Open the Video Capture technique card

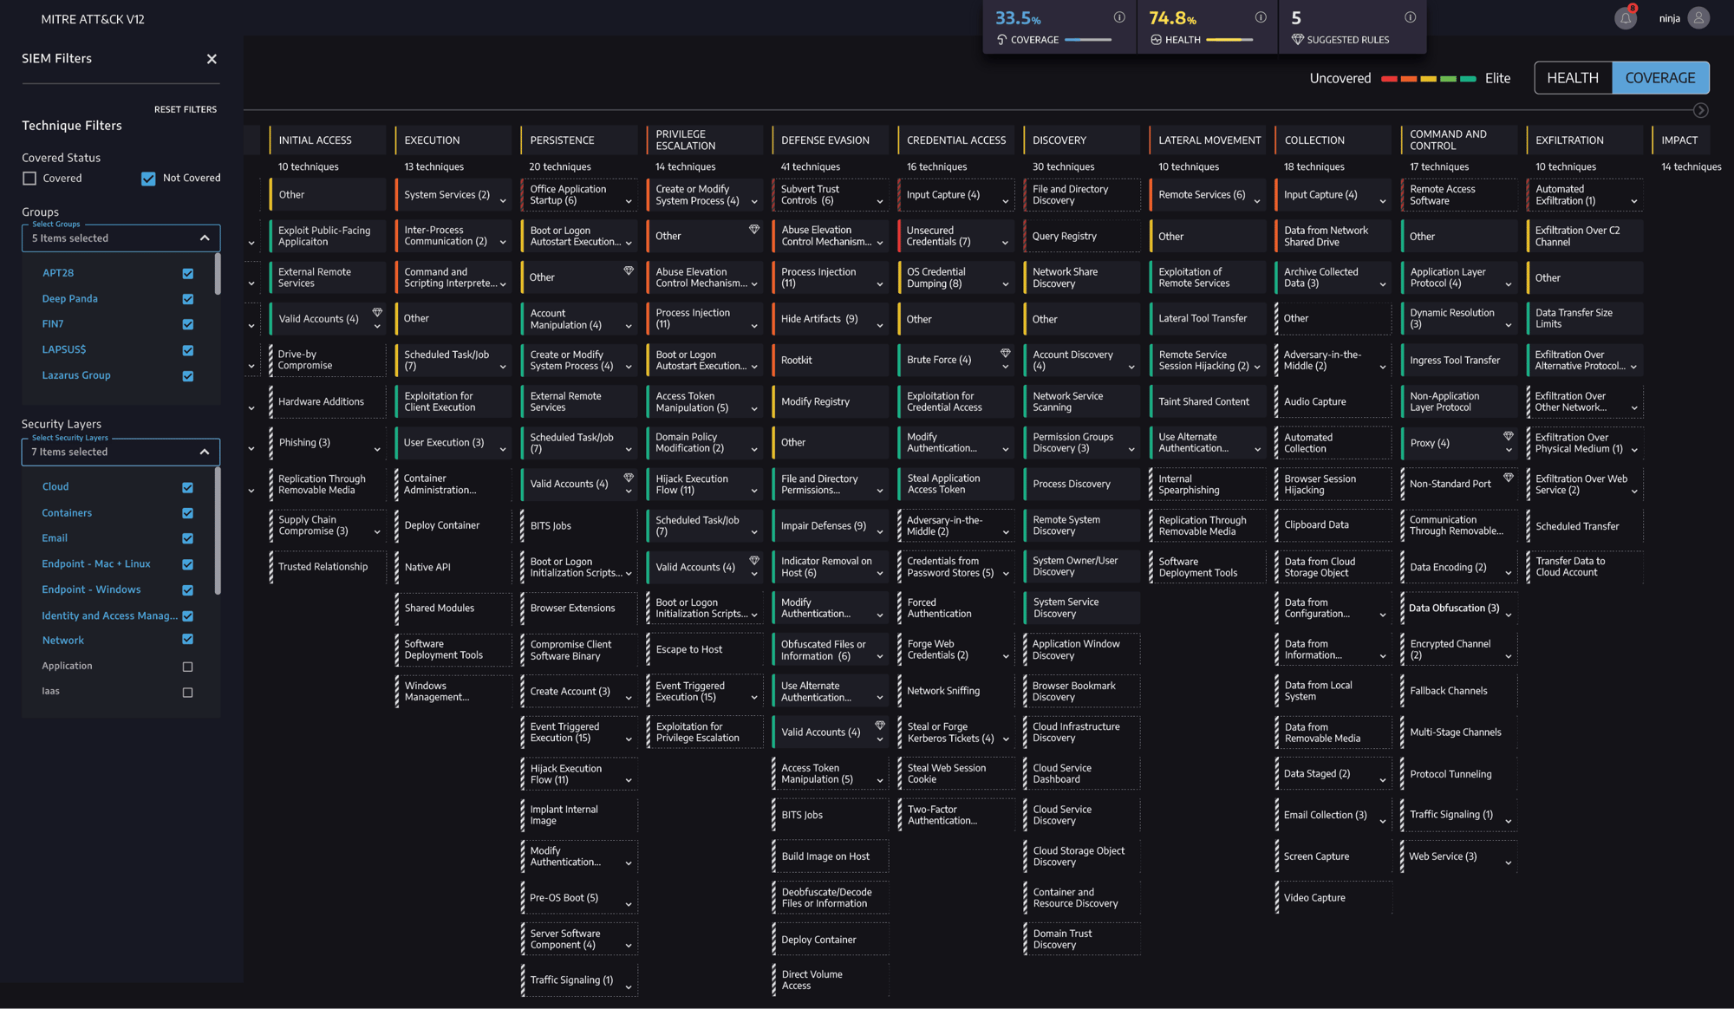click(1333, 897)
